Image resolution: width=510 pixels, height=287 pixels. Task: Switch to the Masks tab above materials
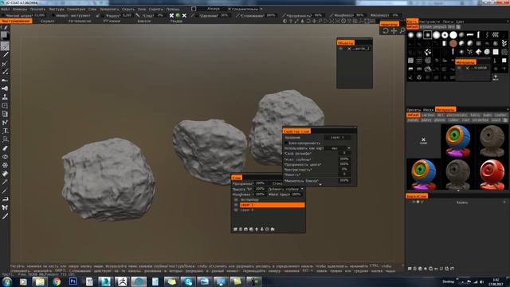429,110
